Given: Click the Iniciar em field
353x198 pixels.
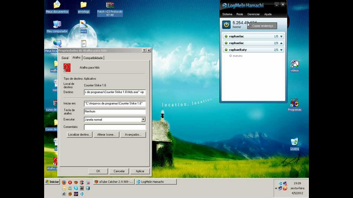Looking at the screenshot, I should coord(115,103).
